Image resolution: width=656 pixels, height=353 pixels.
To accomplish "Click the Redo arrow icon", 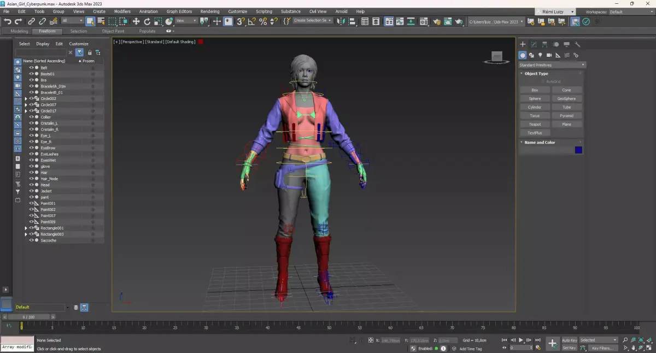I will pyautogui.click(x=18, y=21).
